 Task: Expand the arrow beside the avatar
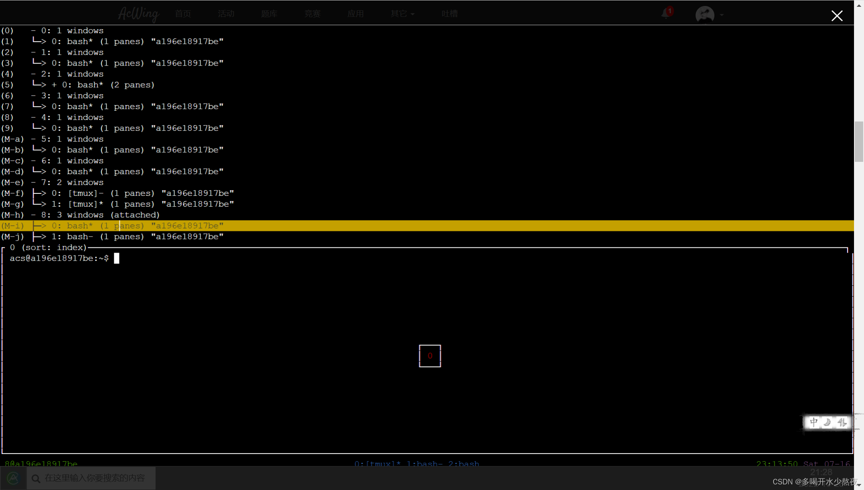[x=722, y=15]
